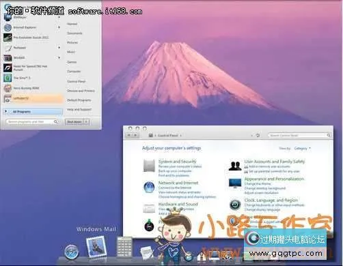
Task: Click the User Accounts silhouettes icon
Action: point(235,166)
